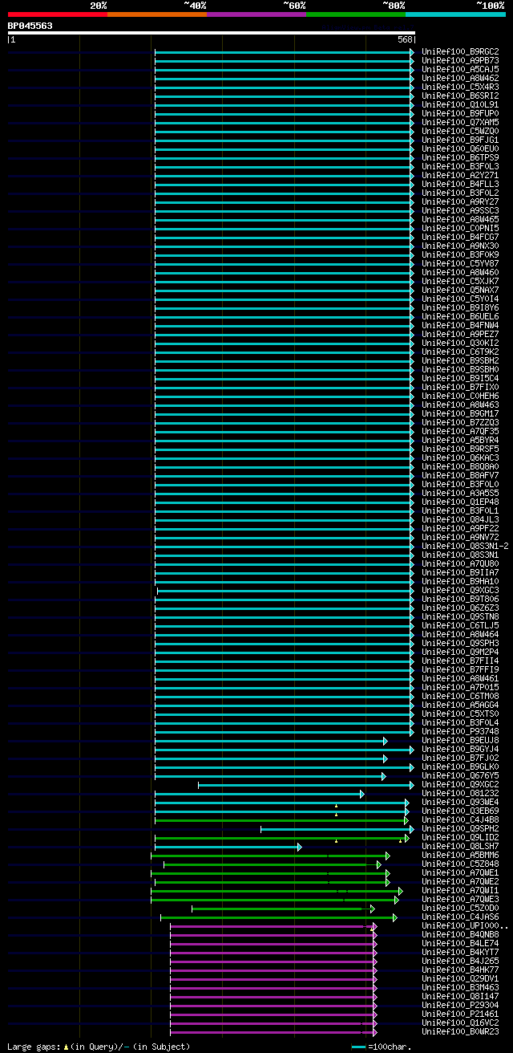513x1053 pixels.
Task: Click the UniRef100_C6T9K2 label
Action: coord(460,352)
